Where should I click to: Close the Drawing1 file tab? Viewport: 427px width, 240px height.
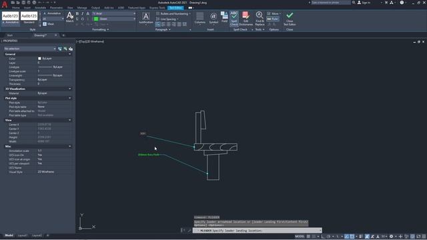(x=56, y=35)
